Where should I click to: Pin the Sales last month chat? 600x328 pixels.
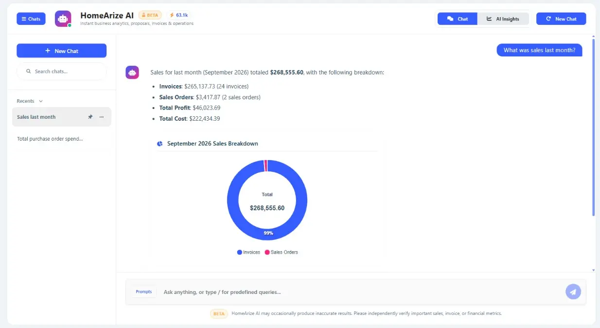(x=90, y=117)
